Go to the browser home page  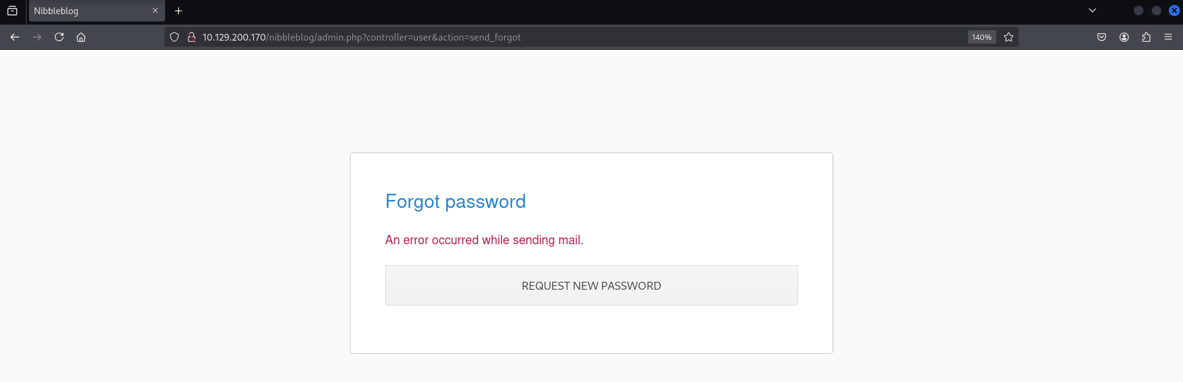tap(81, 37)
